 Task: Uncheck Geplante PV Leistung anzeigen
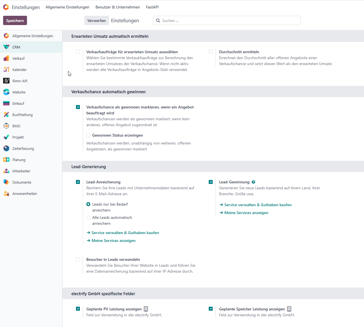tap(78, 309)
